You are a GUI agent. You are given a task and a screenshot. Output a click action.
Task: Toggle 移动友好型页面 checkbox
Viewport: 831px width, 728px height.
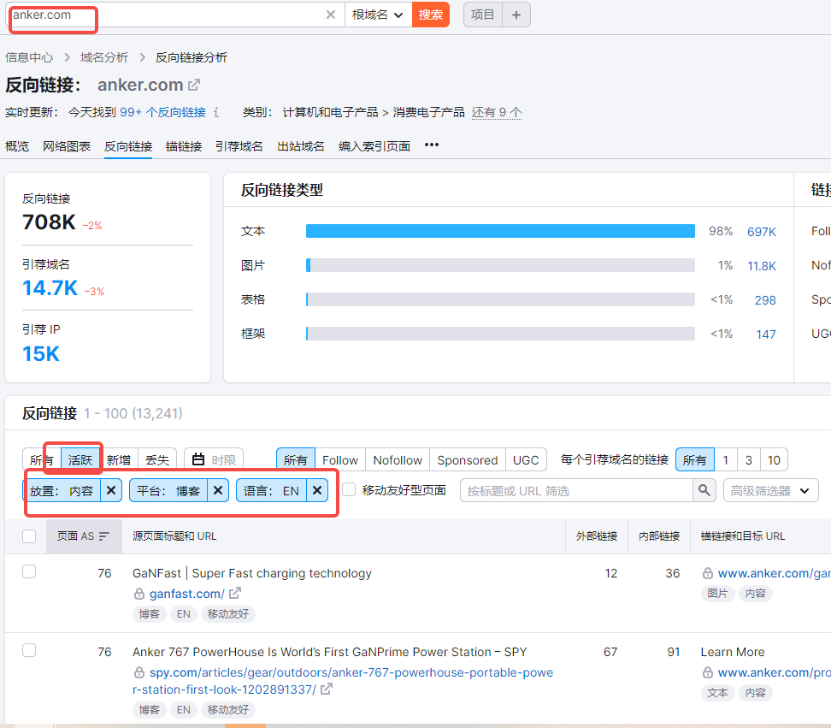[349, 489]
